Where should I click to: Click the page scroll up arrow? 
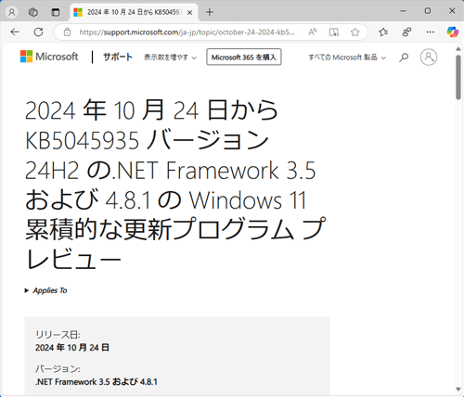(458, 49)
